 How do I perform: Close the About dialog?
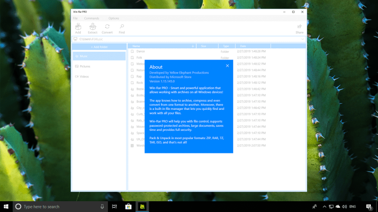227,66
